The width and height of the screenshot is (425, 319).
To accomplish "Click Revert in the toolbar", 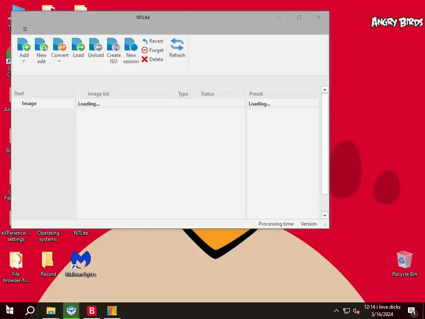I will pos(153,41).
